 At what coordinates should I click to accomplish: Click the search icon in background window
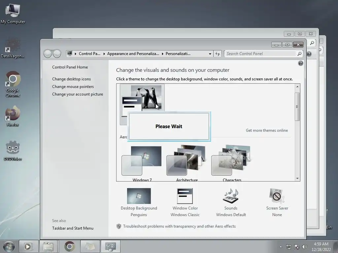coord(312,43)
